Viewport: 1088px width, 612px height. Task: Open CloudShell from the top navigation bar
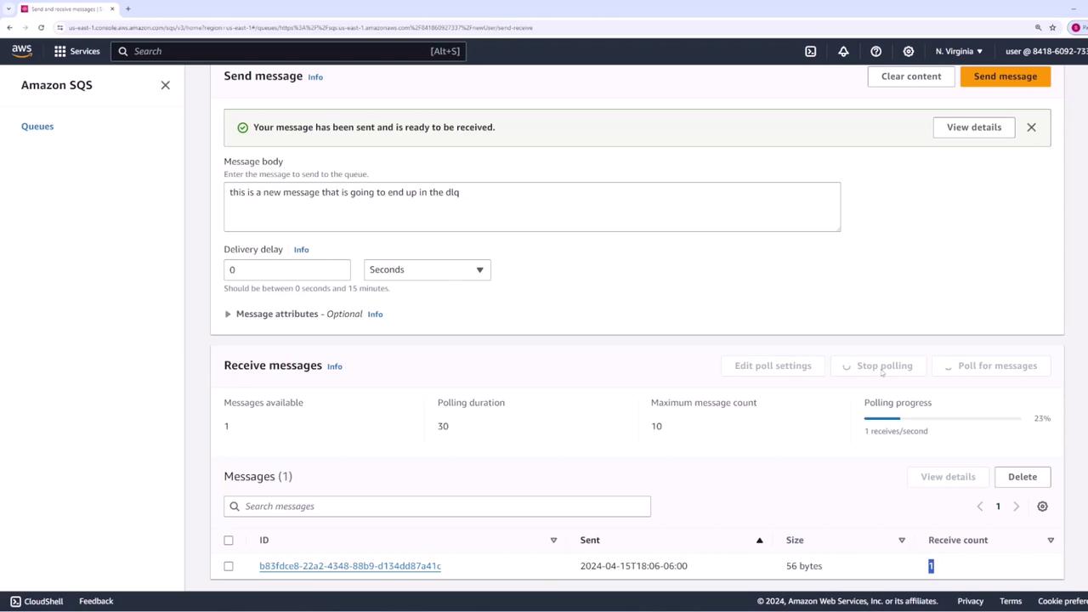pos(811,51)
